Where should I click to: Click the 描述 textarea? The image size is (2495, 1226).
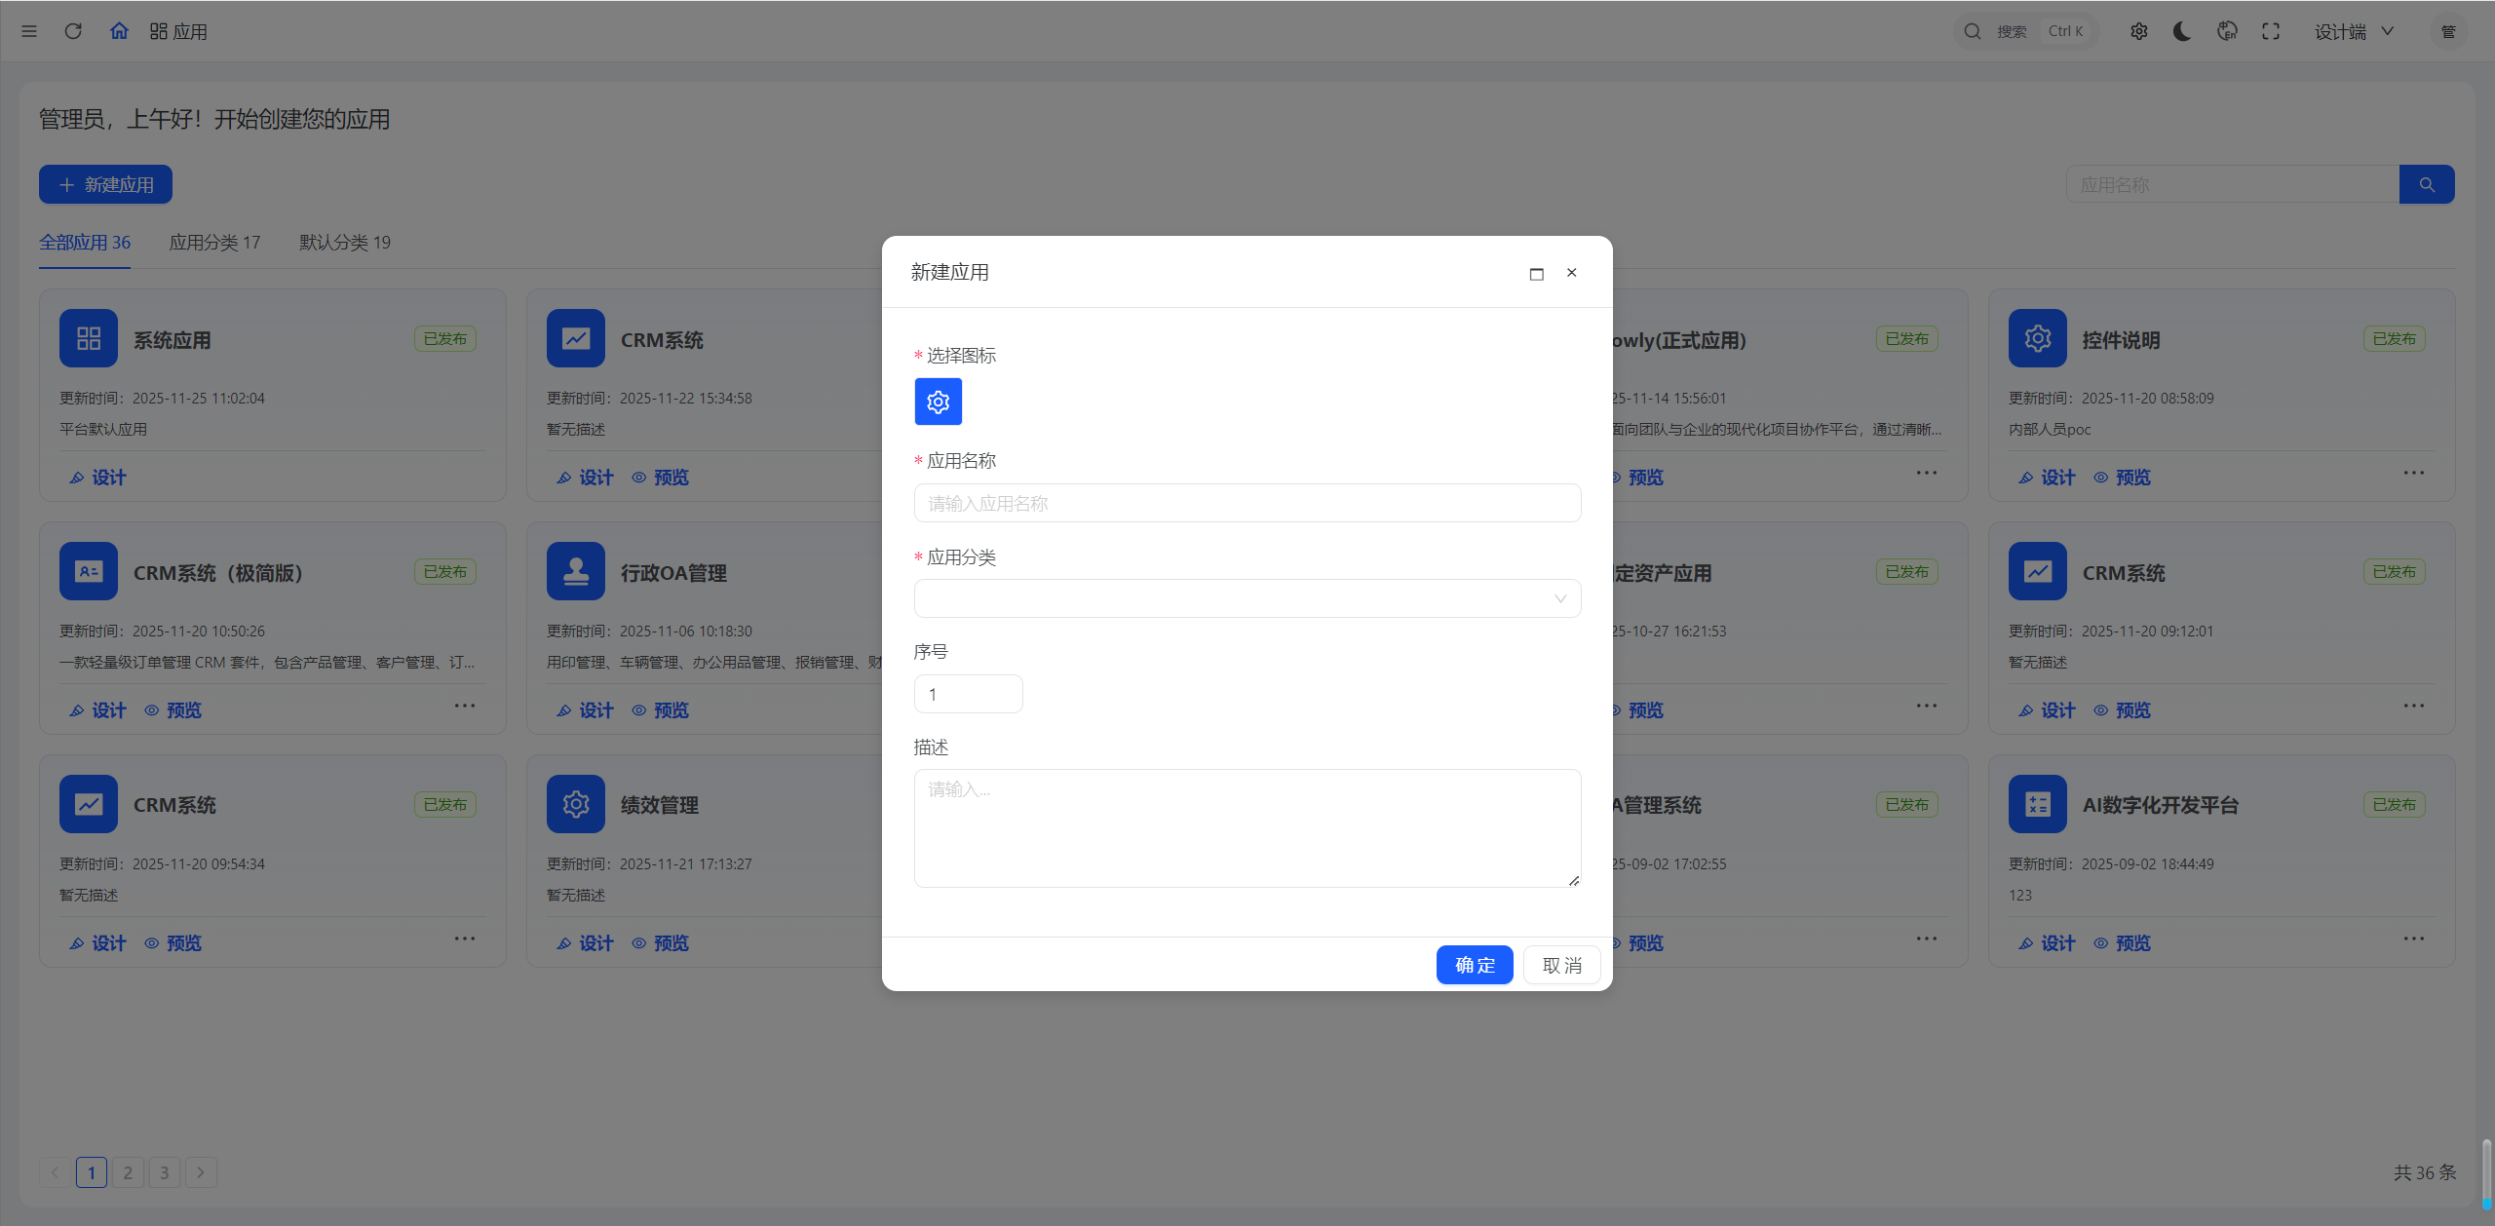pos(1247,827)
